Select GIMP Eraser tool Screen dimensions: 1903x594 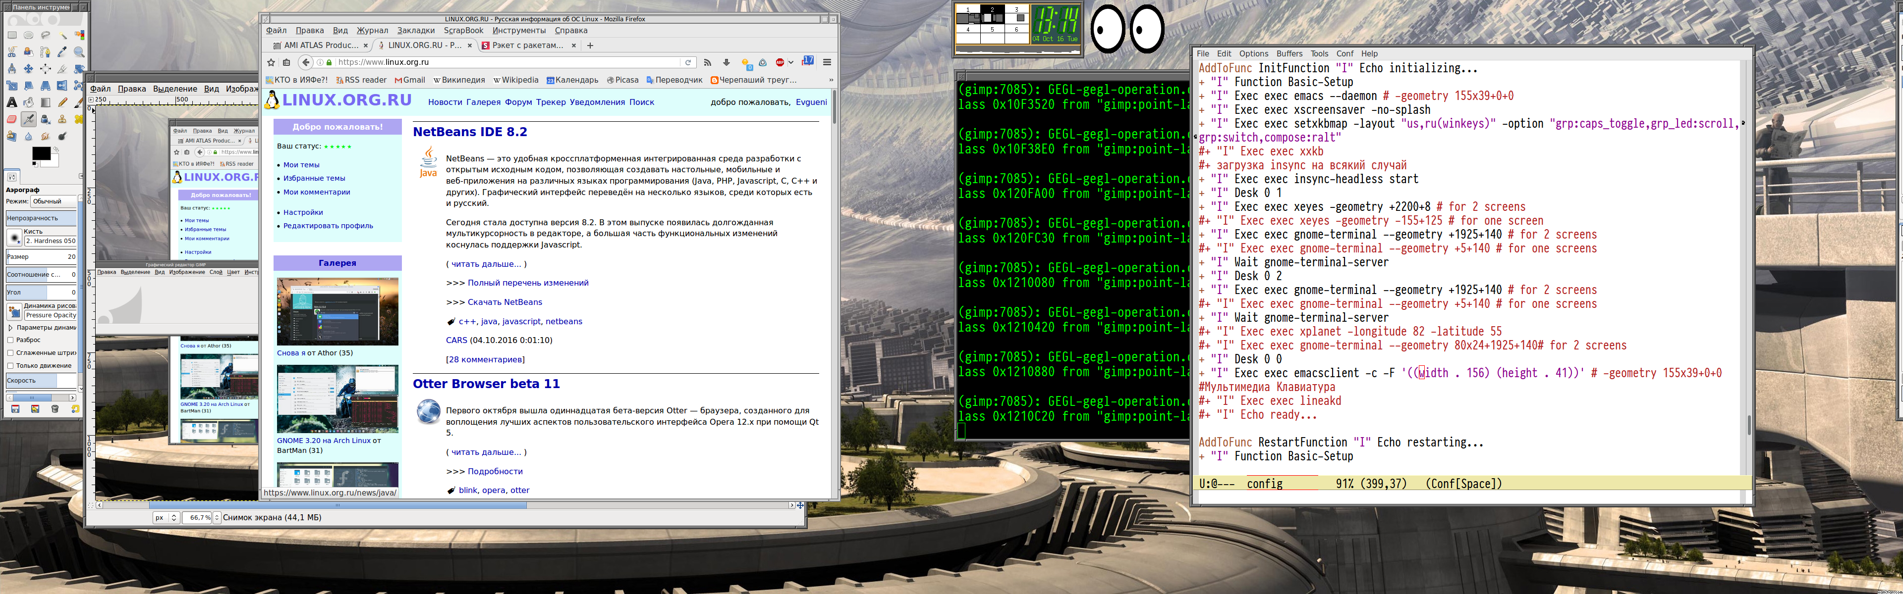(12, 119)
